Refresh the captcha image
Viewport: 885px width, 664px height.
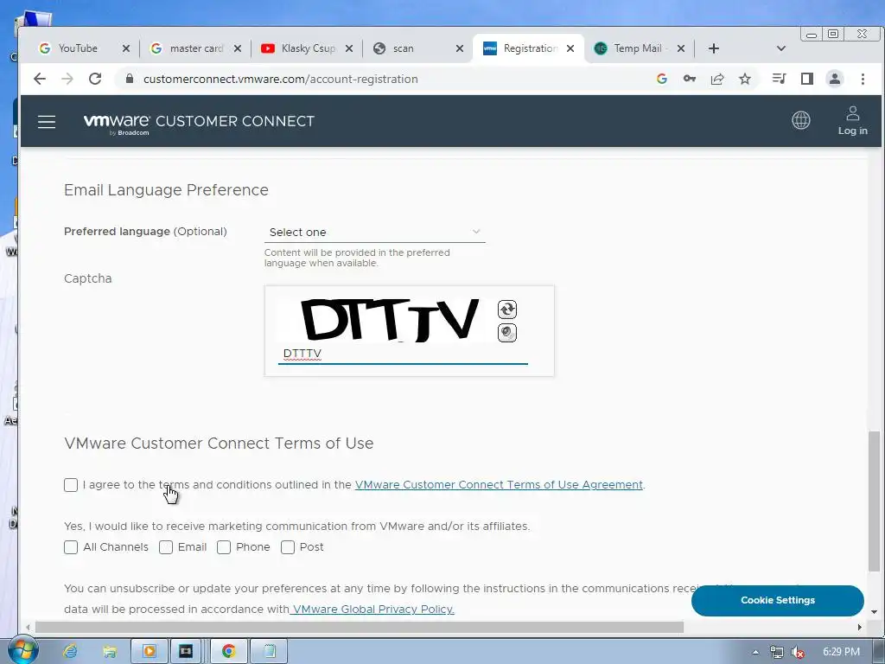[x=506, y=310]
